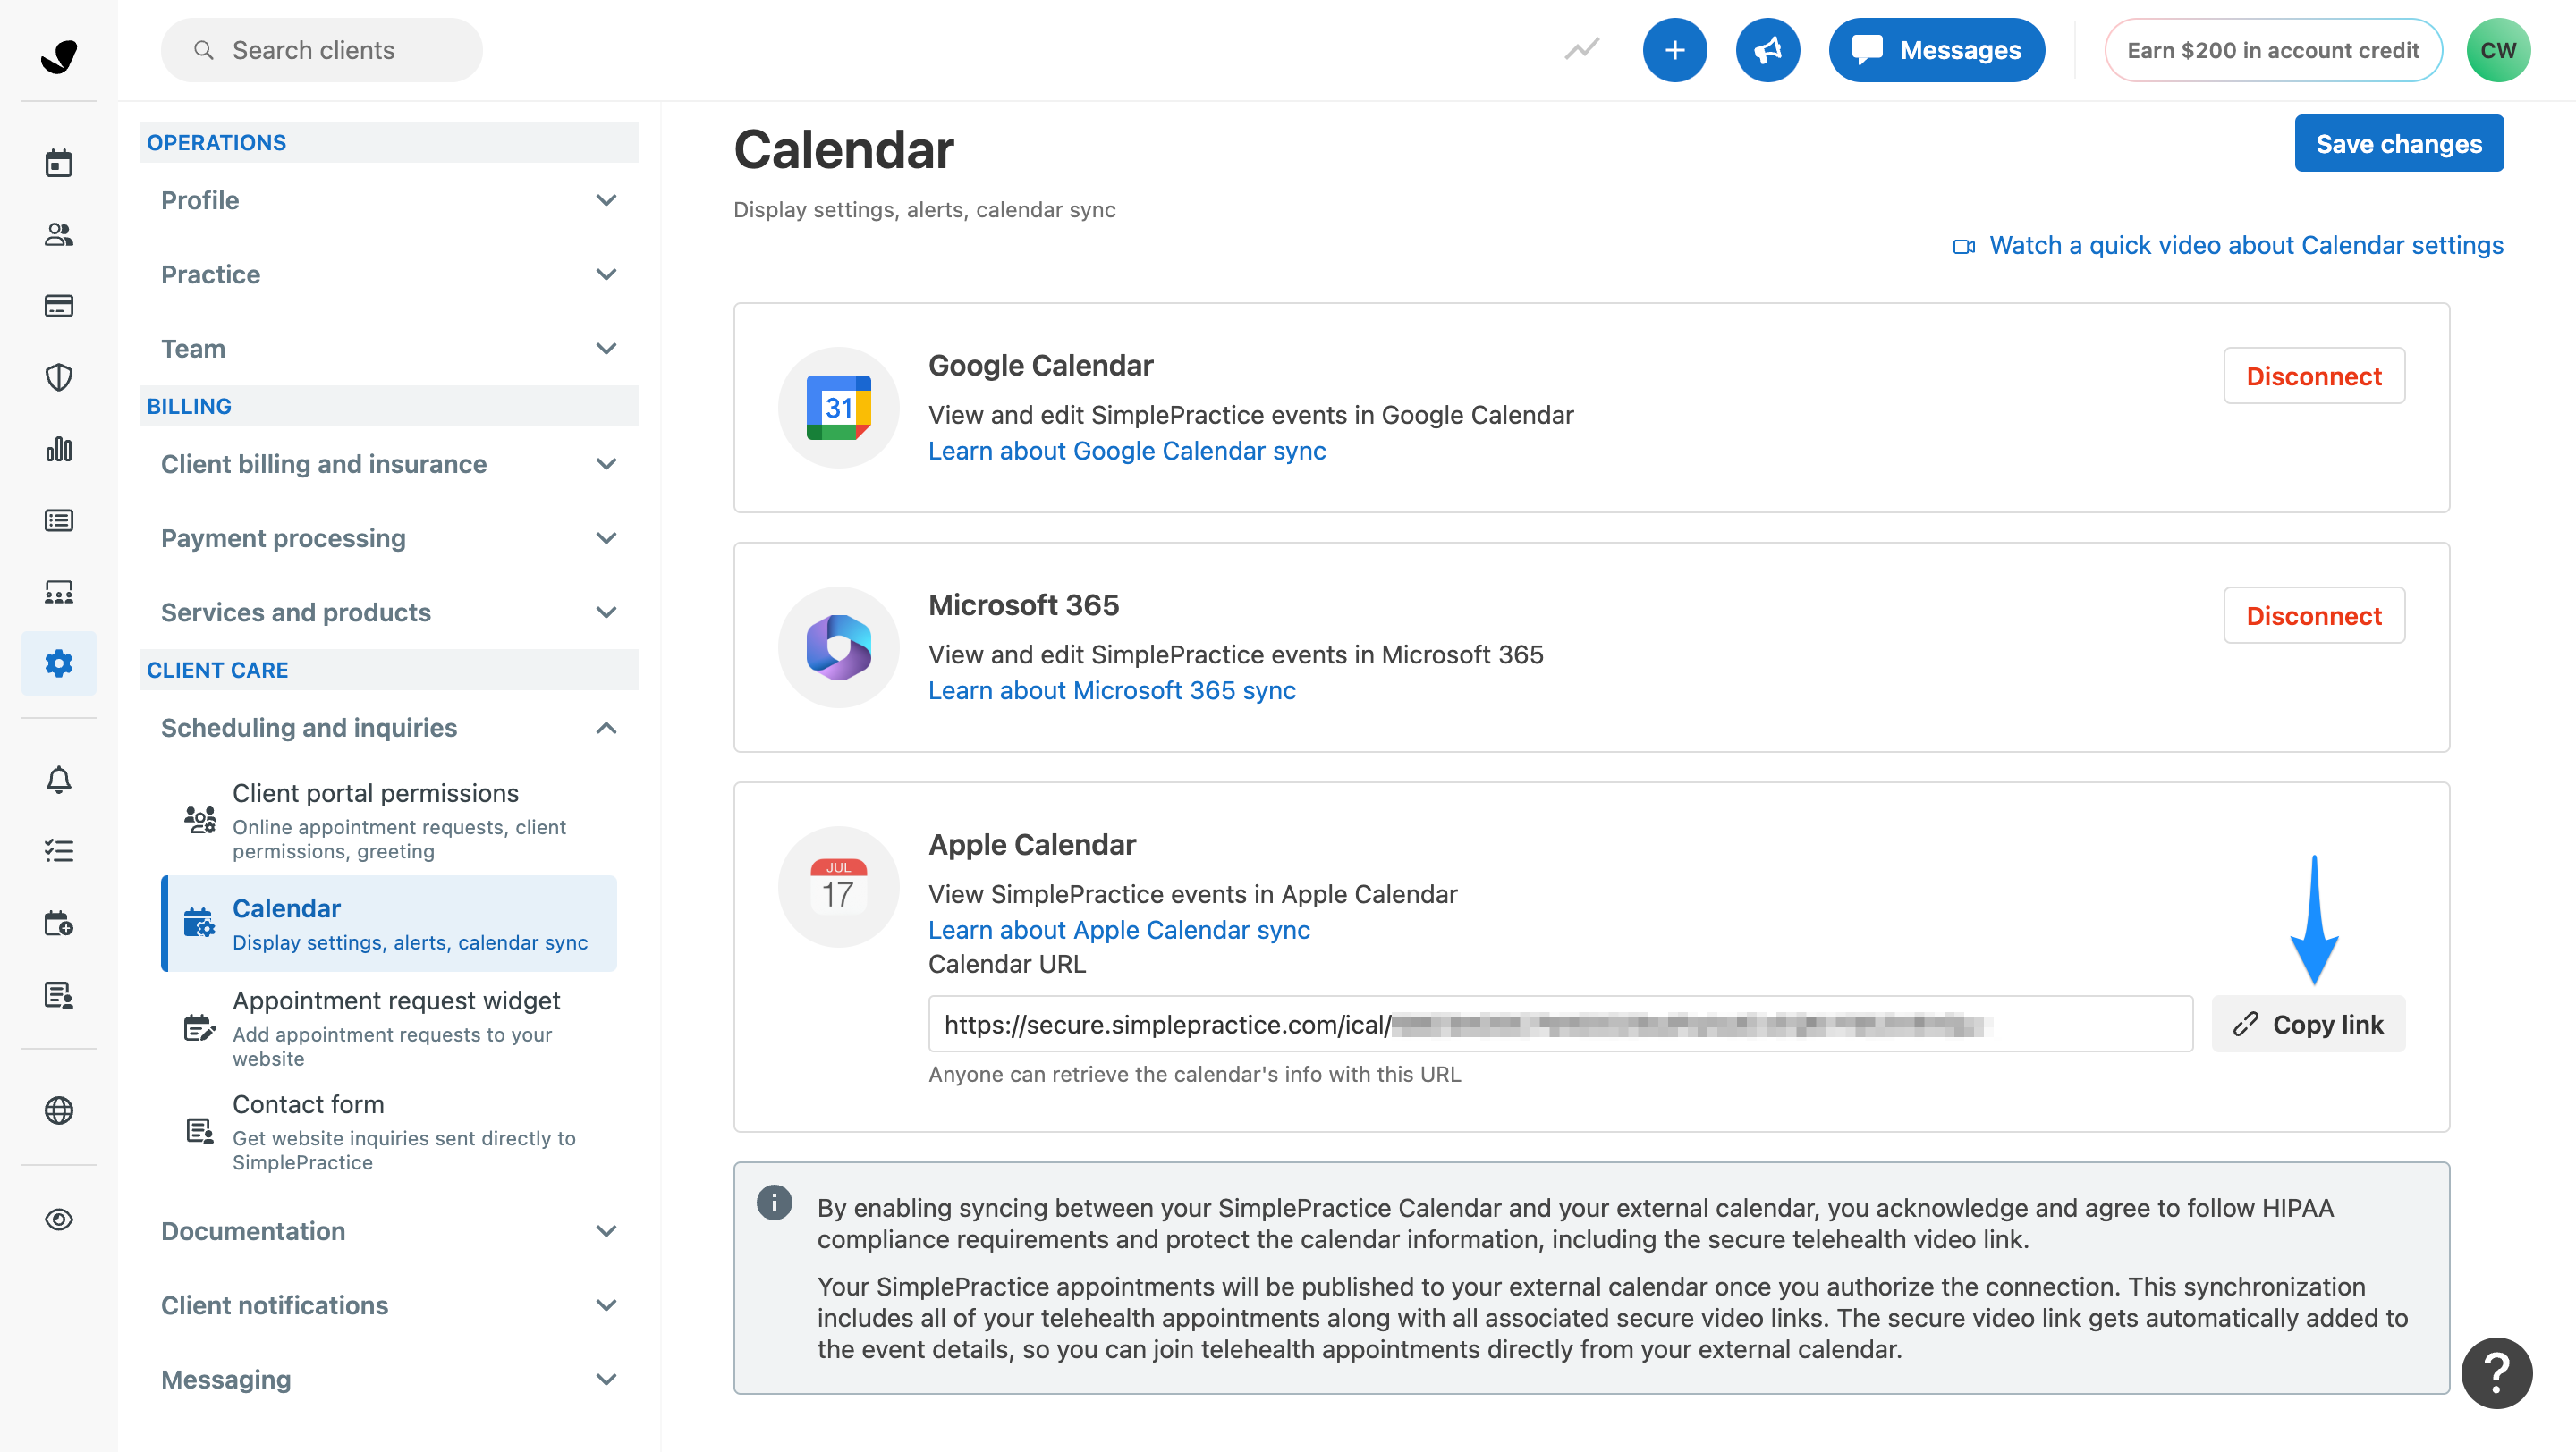Click the Save changes button
The width and height of the screenshot is (2576, 1452).
pyautogui.click(x=2399, y=143)
